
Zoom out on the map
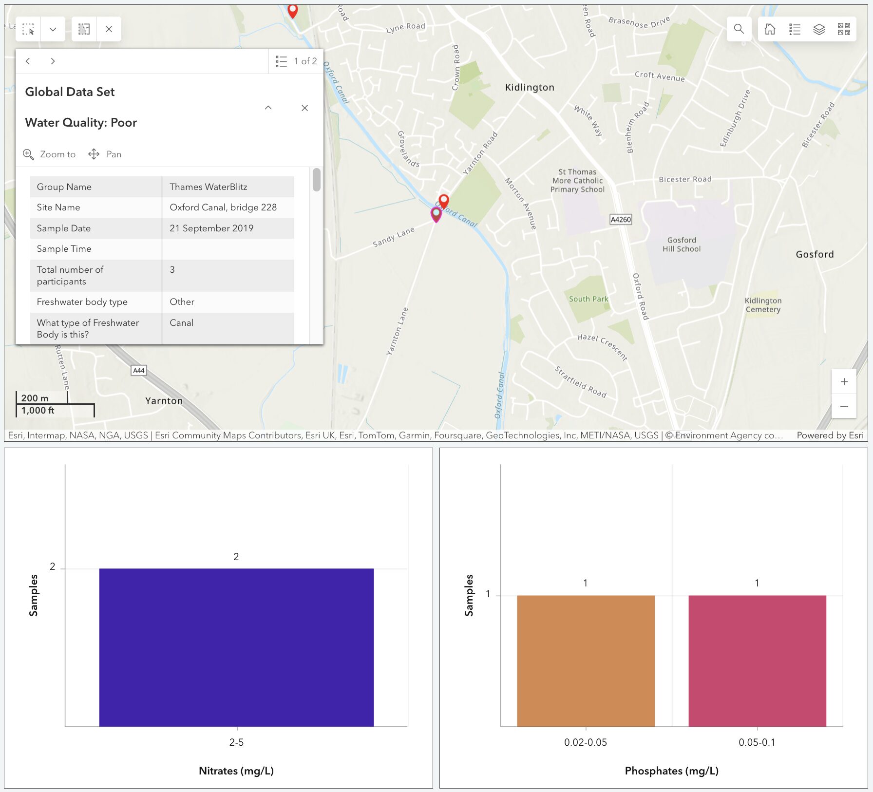(844, 406)
